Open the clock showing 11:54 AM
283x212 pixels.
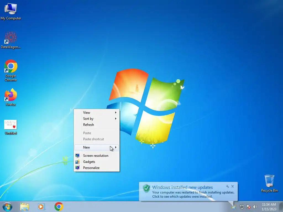point(269,207)
